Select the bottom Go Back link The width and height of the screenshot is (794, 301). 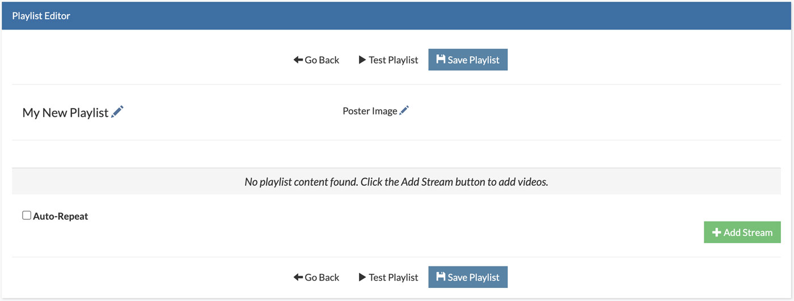pyautogui.click(x=316, y=277)
